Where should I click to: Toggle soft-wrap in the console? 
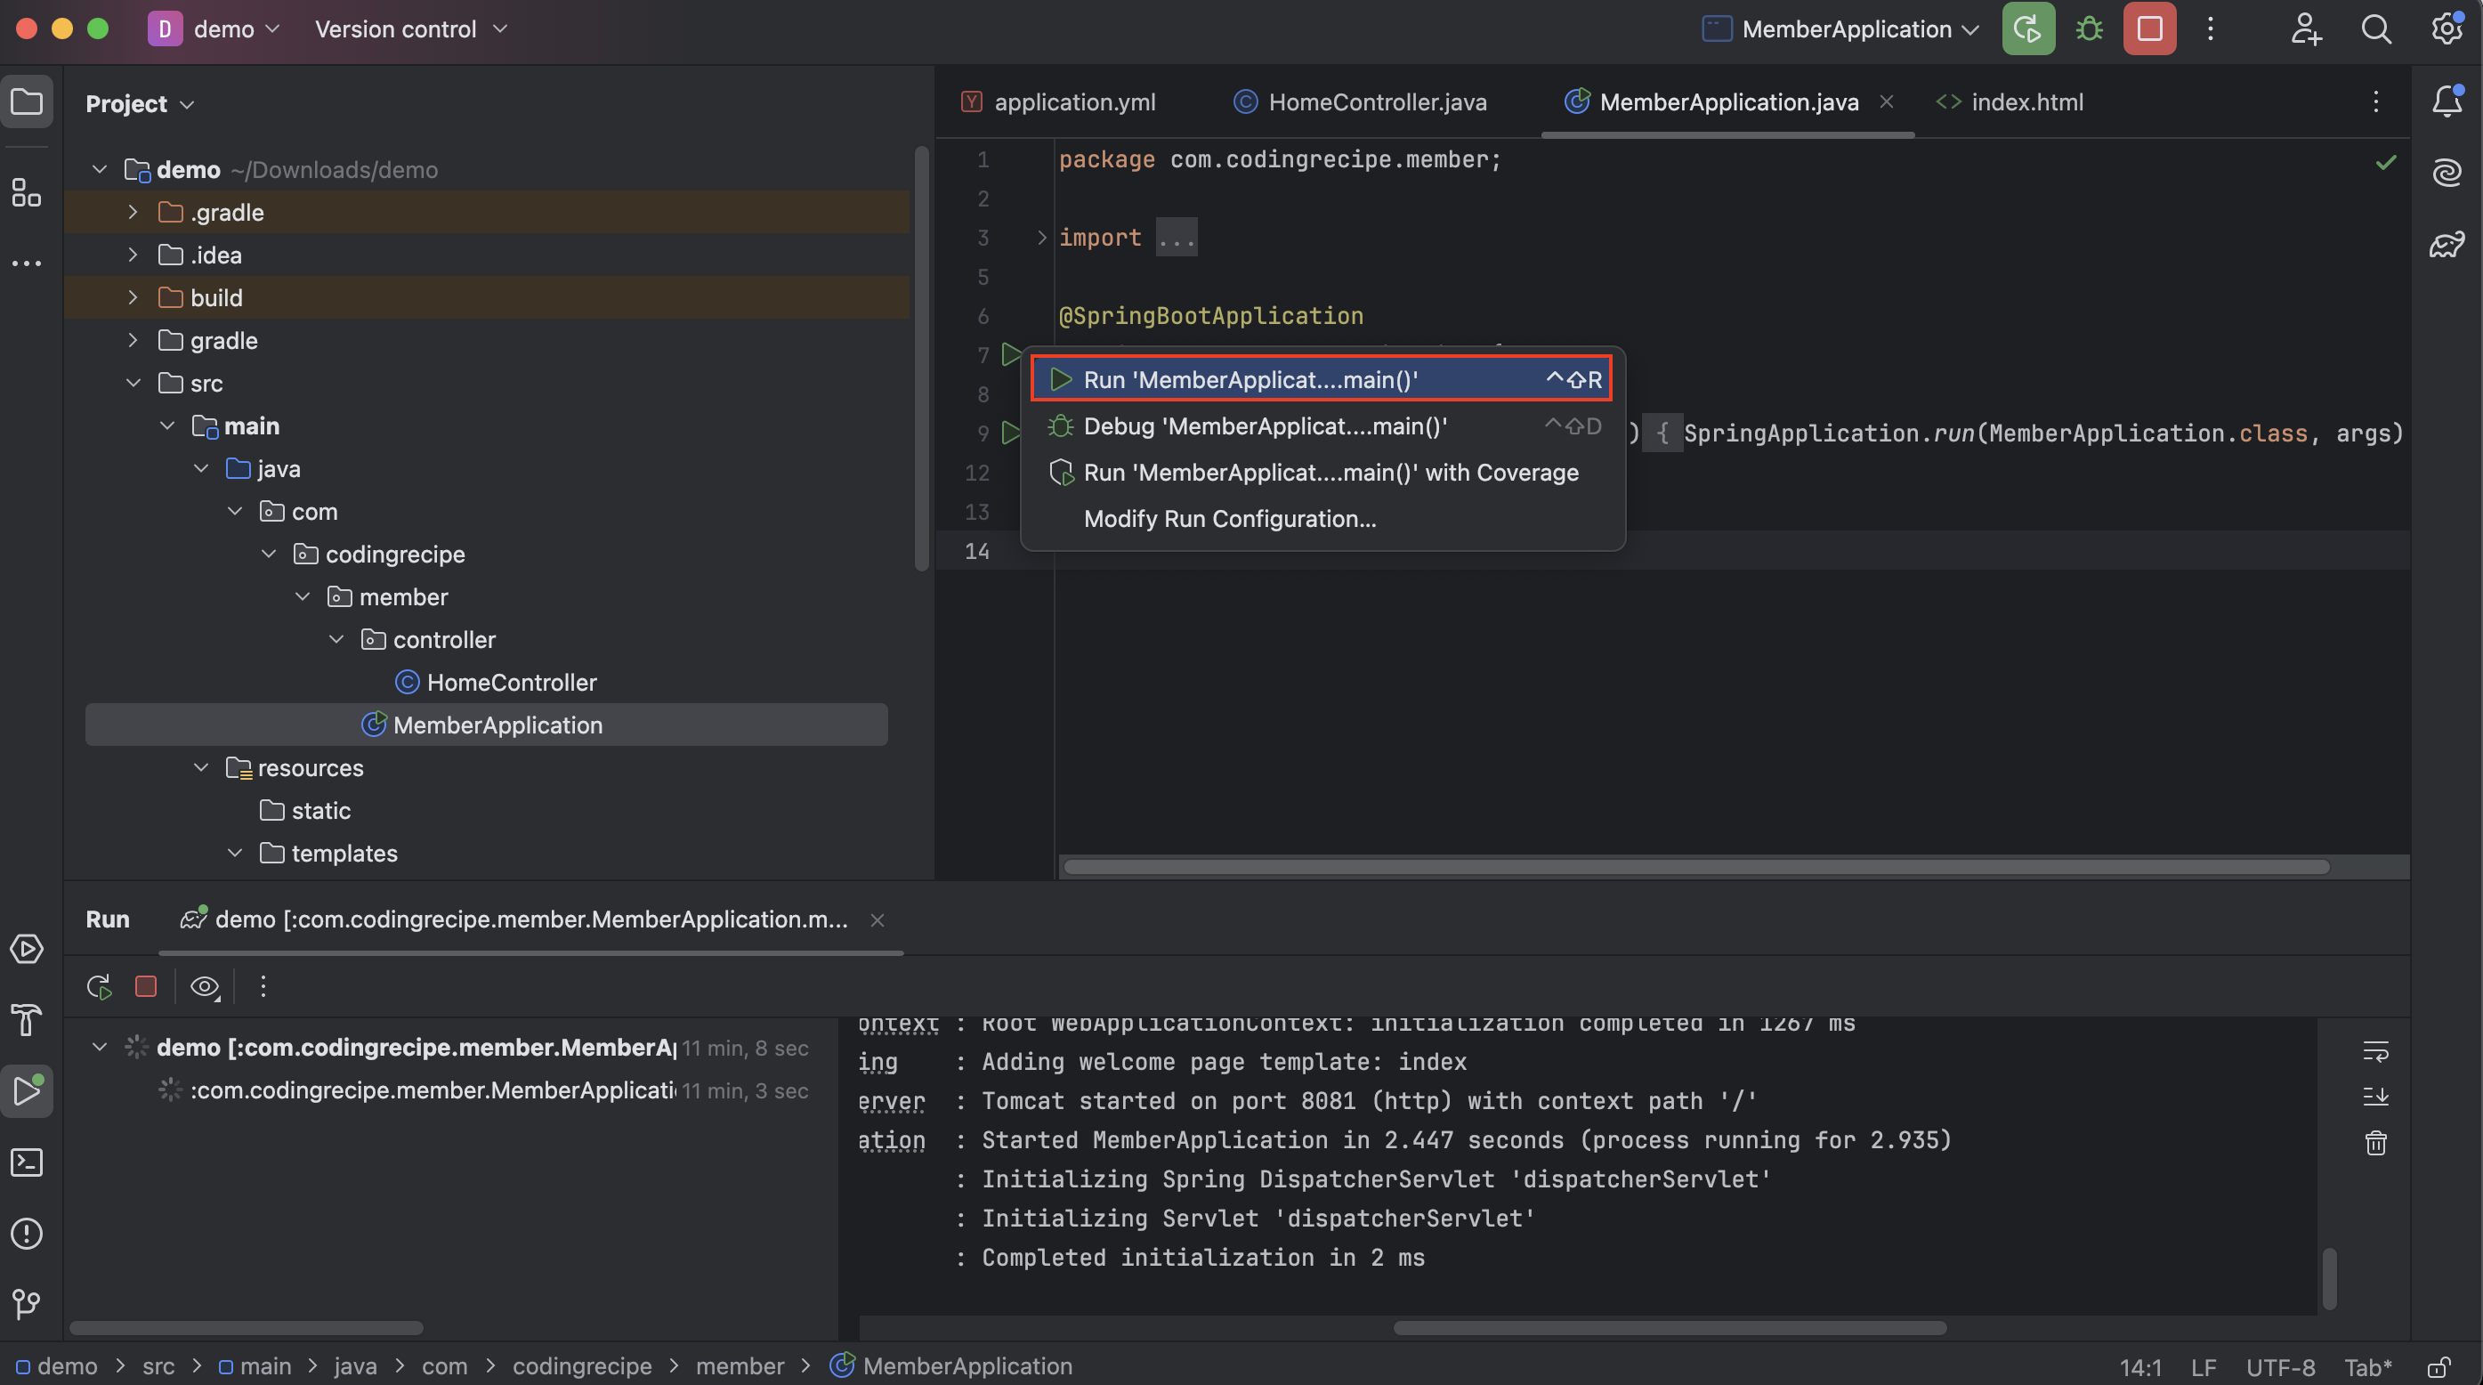click(2376, 1050)
